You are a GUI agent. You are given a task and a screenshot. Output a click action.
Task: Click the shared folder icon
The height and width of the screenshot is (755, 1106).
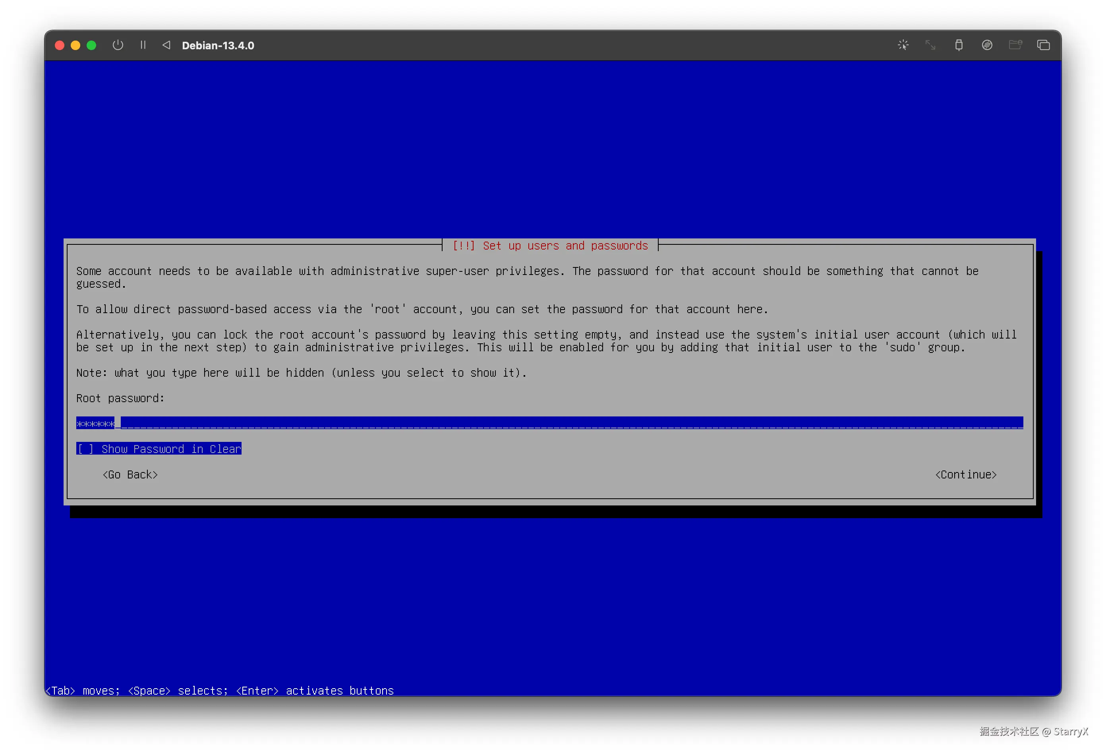point(1015,45)
